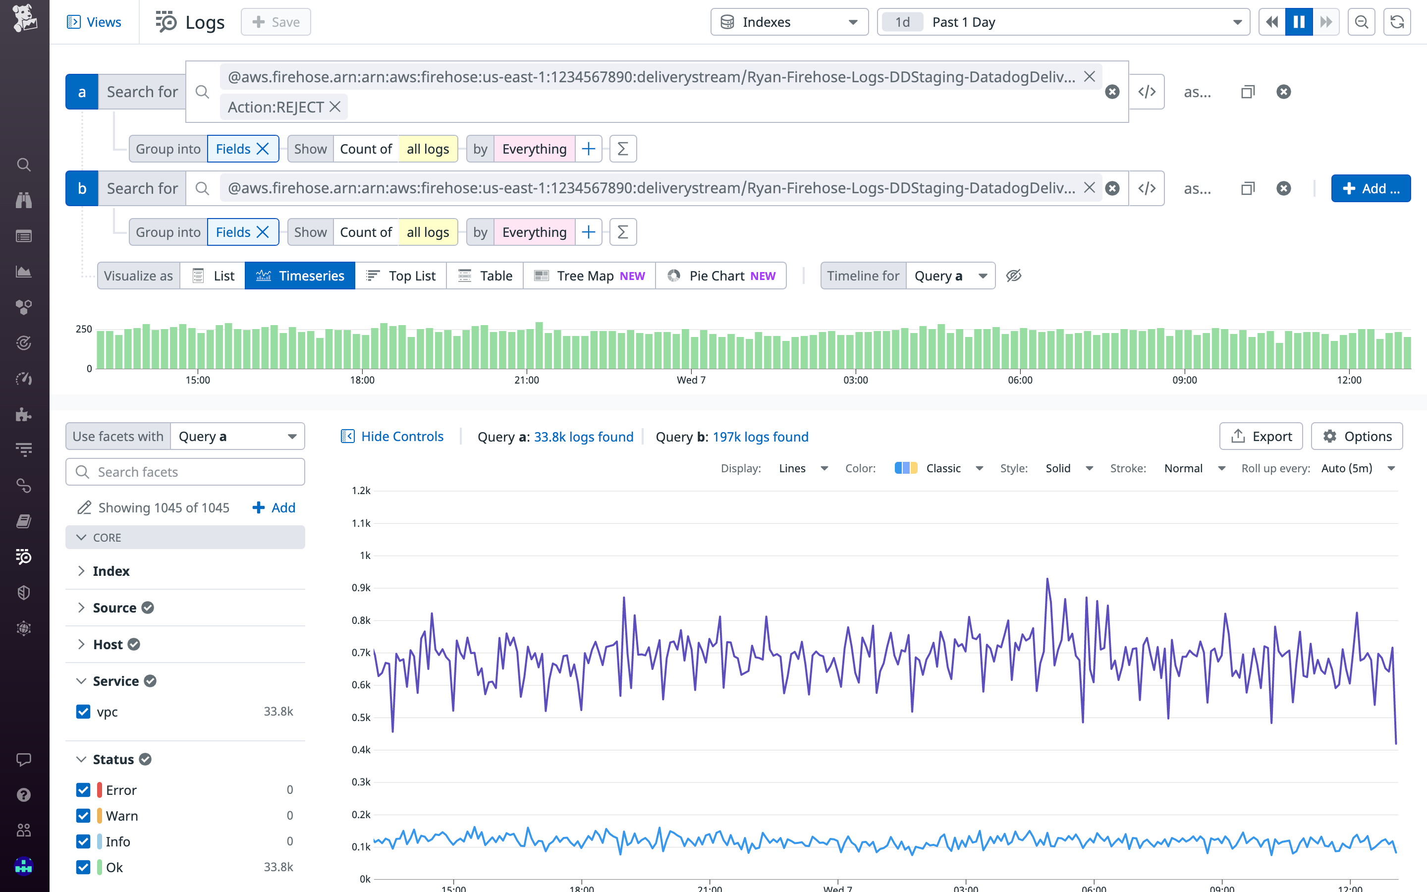Switch visualization to Top List
This screenshot has height=892, width=1427.
(400, 276)
